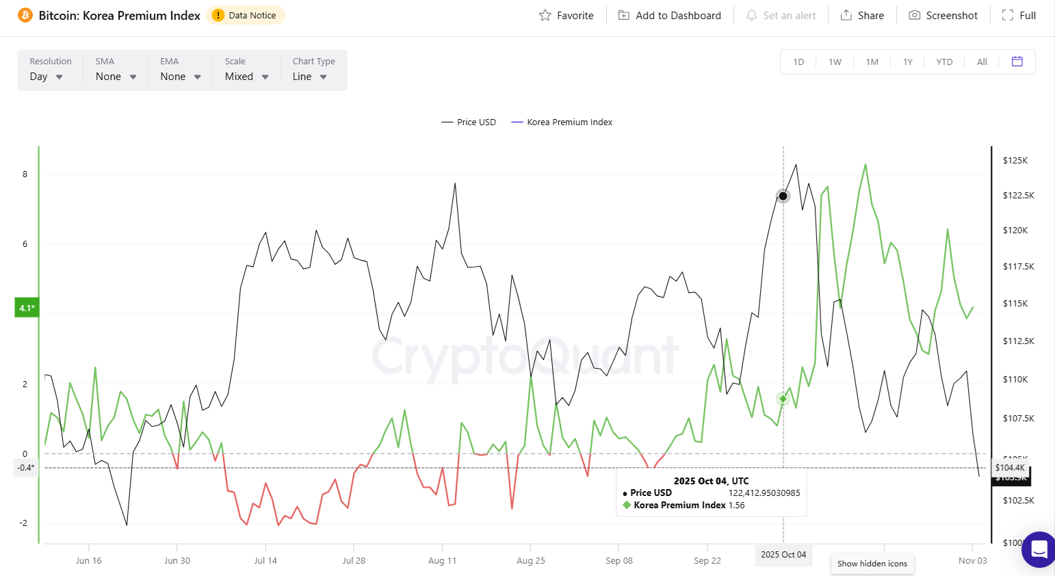This screenshot has width=1055, height=576.
Task: Take a chart screenshot with the camera icon
Action: coord(915,14)
